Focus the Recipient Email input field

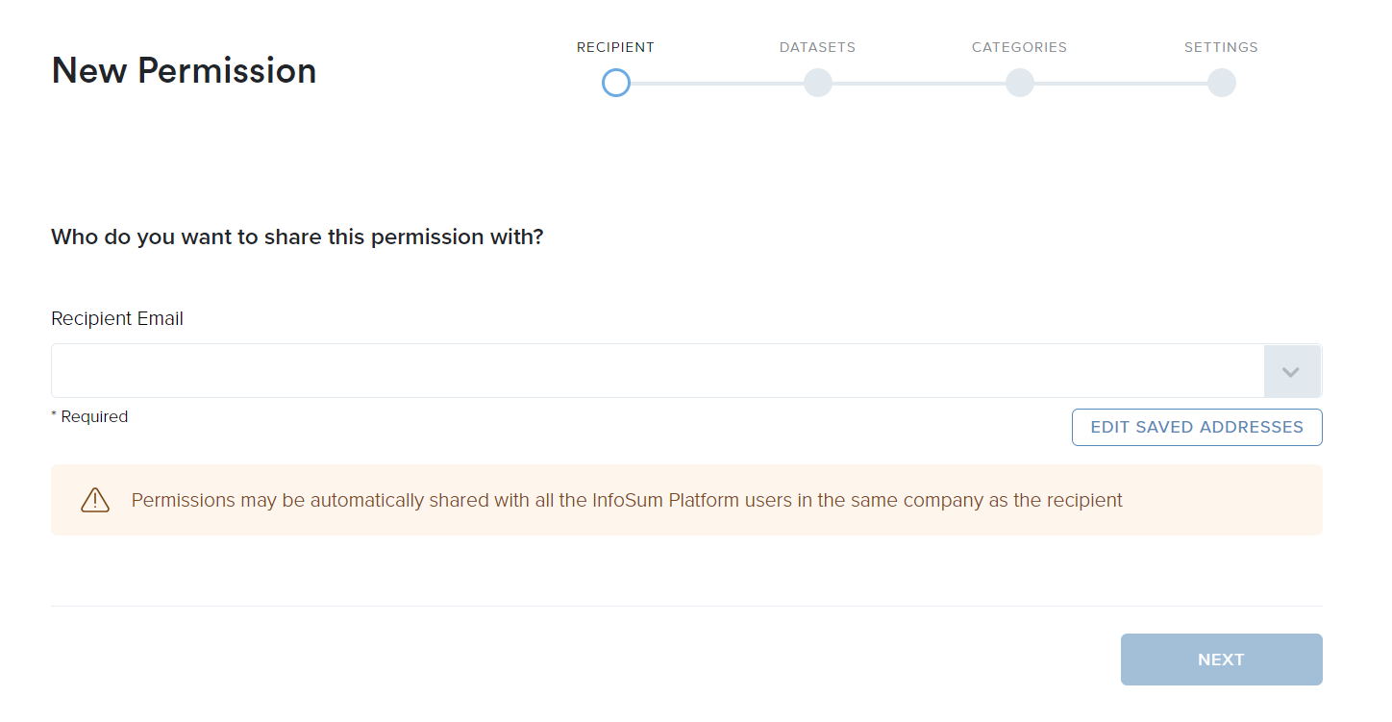pos(658,371)
